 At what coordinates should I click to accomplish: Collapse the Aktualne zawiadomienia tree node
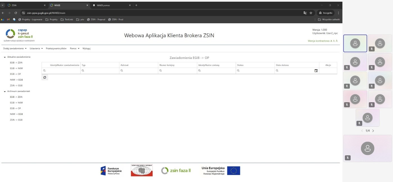click(5, 57)
